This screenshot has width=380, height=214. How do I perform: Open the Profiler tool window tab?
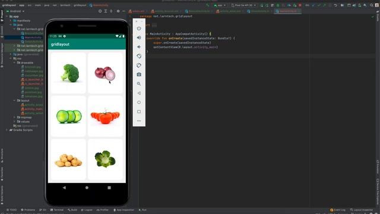tap(103, 210)
